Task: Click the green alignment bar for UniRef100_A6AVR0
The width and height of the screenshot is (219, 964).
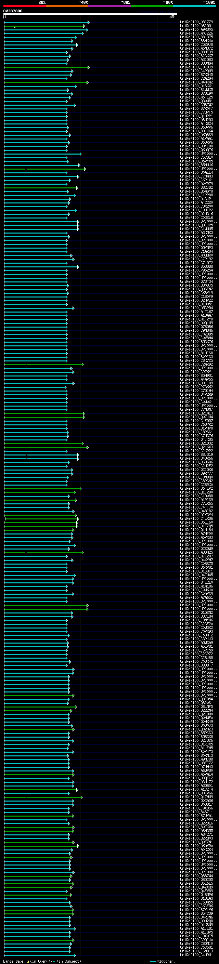Action: click(x=41, y=846)
